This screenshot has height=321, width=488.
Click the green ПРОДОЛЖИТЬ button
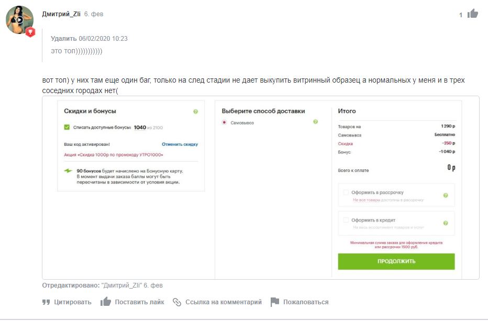pyautogui.click(x=396, y=261)
